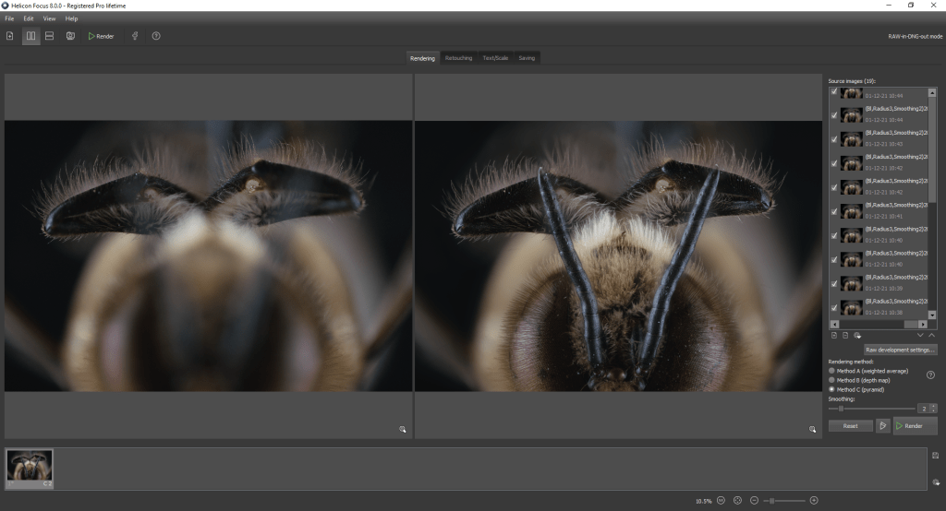This screenshot has height=511, width=946.
Task: Click the zoom-out minus icon at bottom
Action: (754, 500)
